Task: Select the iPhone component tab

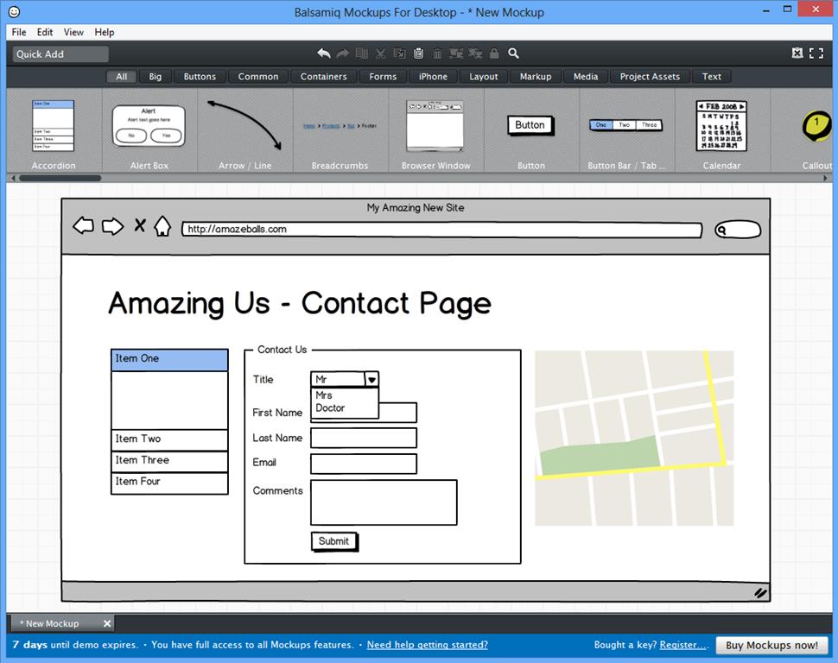Action: pos(433,76)
